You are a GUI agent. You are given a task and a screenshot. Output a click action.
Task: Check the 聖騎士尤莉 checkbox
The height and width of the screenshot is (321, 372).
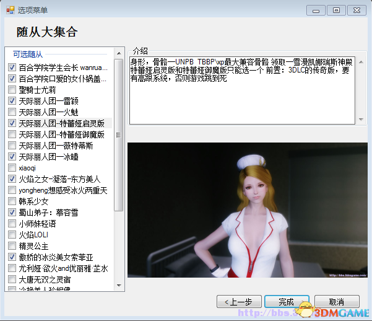click(12, 90)
